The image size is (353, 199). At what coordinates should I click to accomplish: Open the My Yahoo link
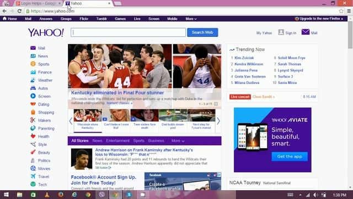(264, 33)
